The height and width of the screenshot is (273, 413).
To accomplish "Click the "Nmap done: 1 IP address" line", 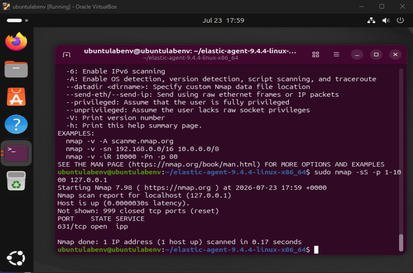I will tap(179, 242).
